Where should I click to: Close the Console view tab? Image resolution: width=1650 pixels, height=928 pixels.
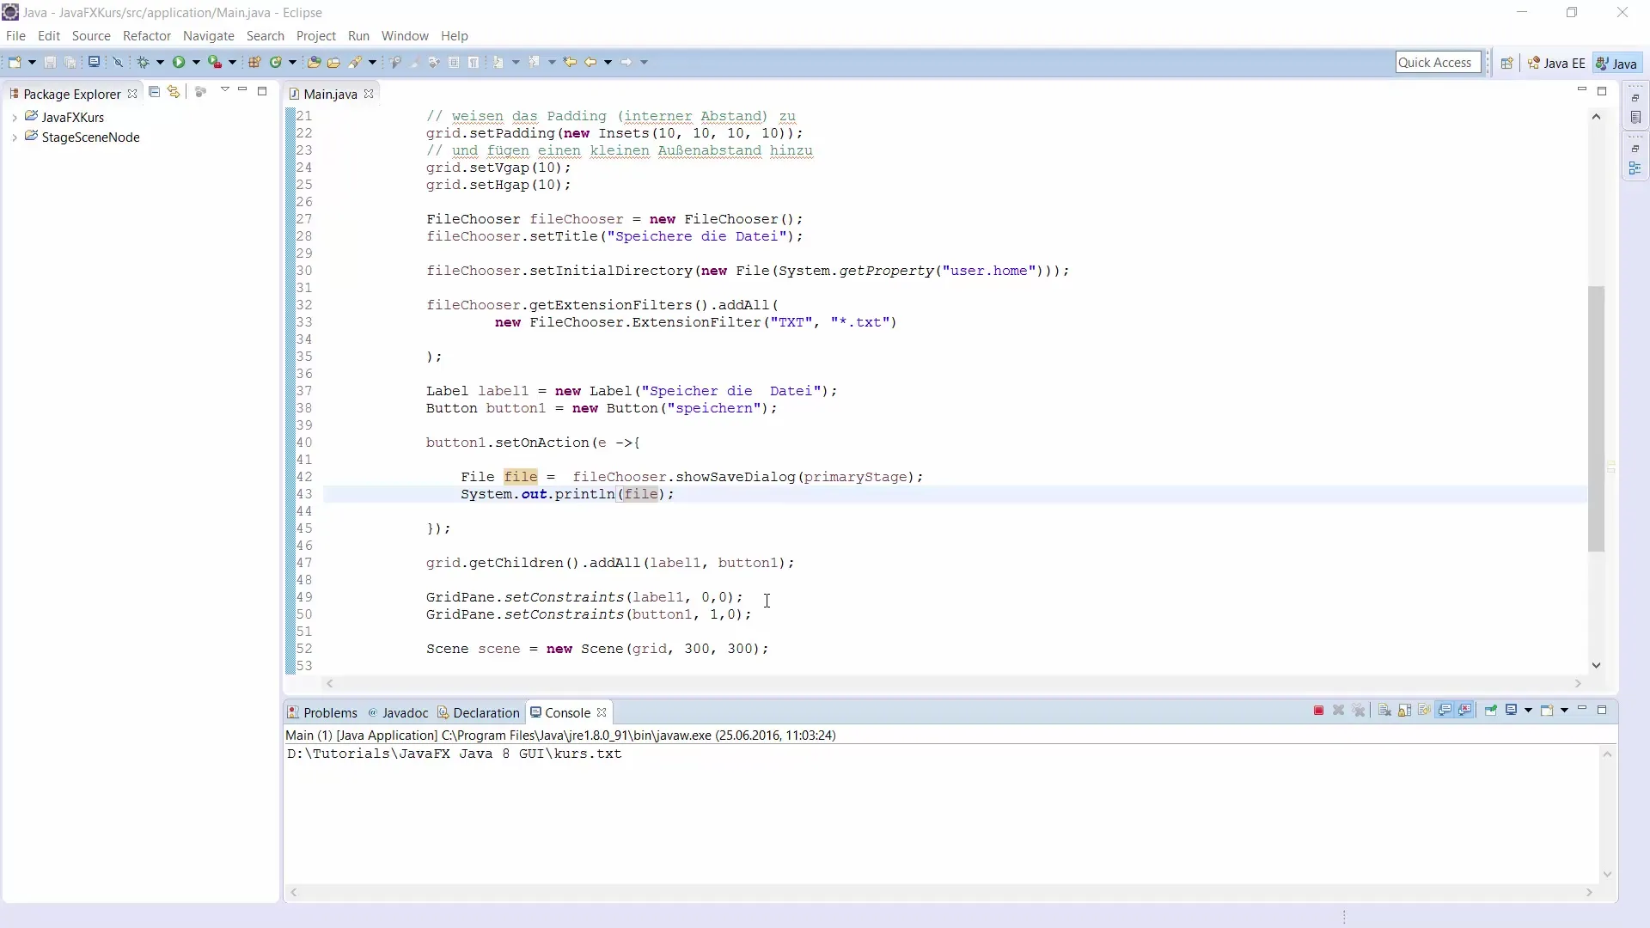(x=602, y=712)
